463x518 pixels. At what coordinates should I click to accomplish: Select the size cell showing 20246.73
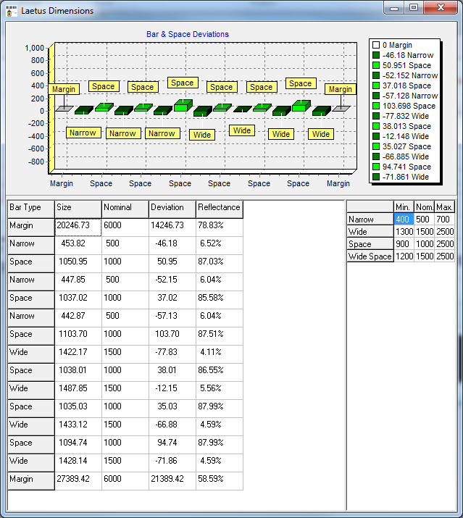point(78,226)
